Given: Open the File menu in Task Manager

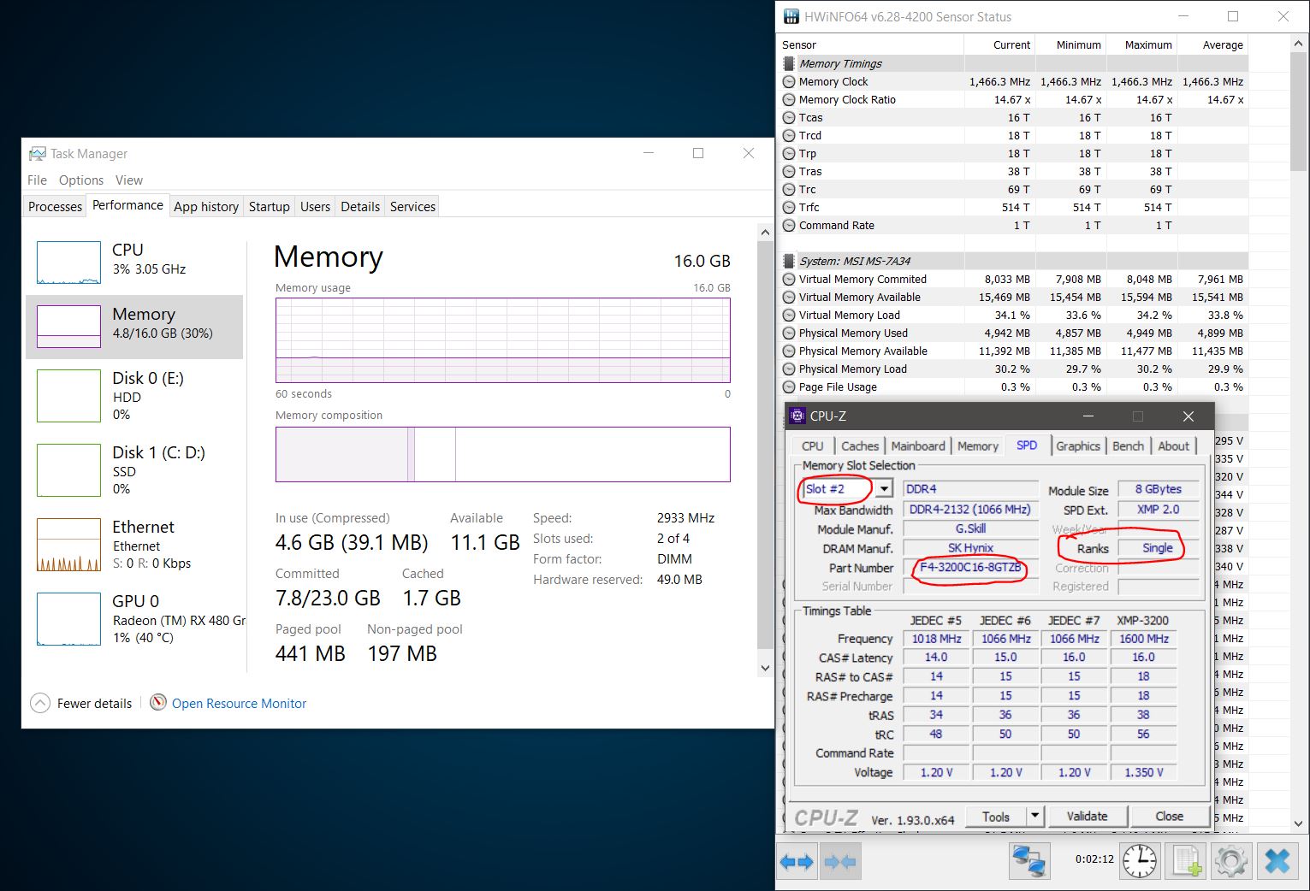Looking at the screenshot, I should pos(37,180).
